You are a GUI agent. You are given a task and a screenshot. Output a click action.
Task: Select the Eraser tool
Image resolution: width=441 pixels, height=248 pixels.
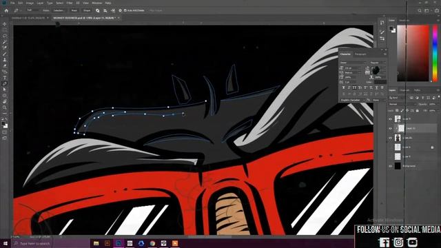pyautogui.click(x=5, y=65)
